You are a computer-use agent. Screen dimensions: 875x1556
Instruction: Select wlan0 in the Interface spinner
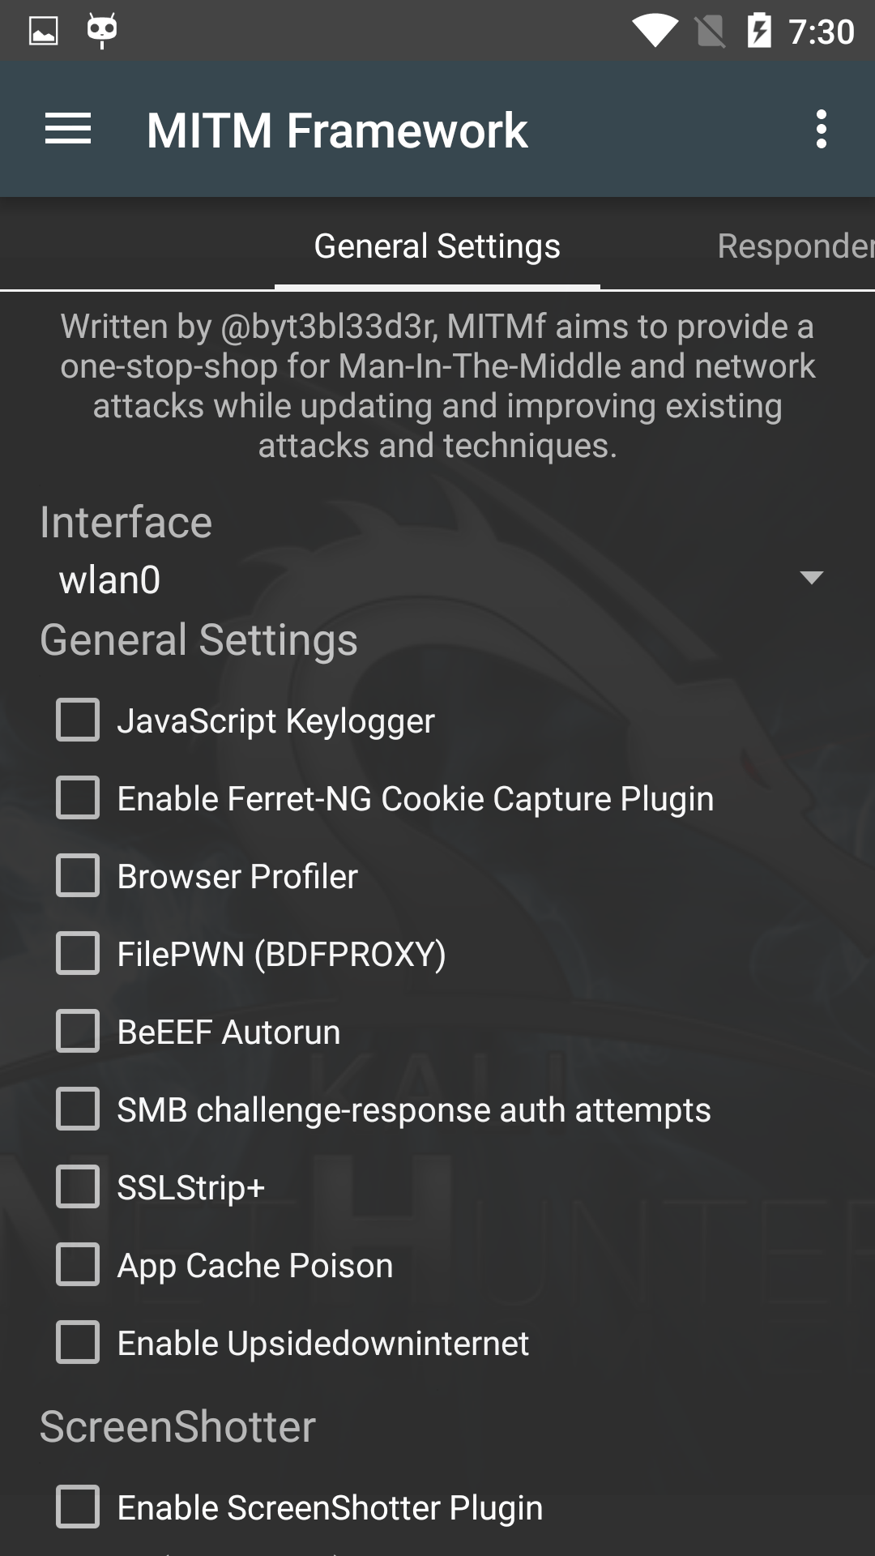point(110,580)
